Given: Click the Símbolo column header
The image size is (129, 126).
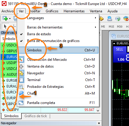Looking at the screenshot, I should click(9, 39).
